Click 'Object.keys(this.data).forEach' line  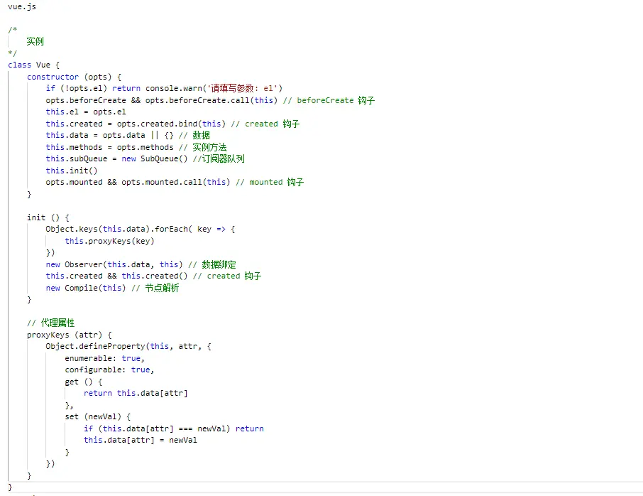coord(141,229)
